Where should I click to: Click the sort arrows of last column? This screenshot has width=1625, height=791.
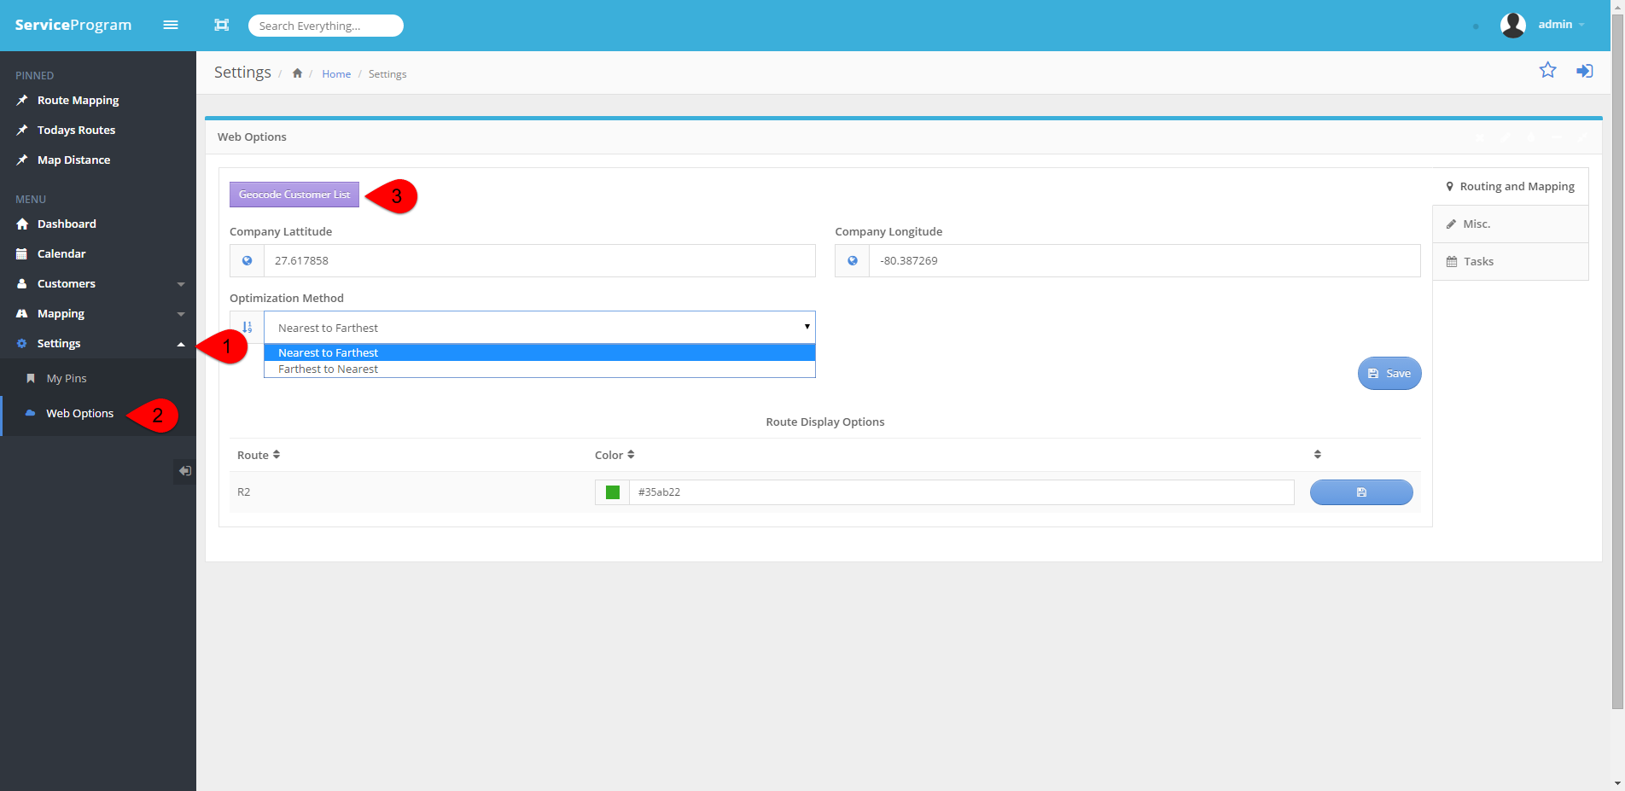coord(1317,455)
